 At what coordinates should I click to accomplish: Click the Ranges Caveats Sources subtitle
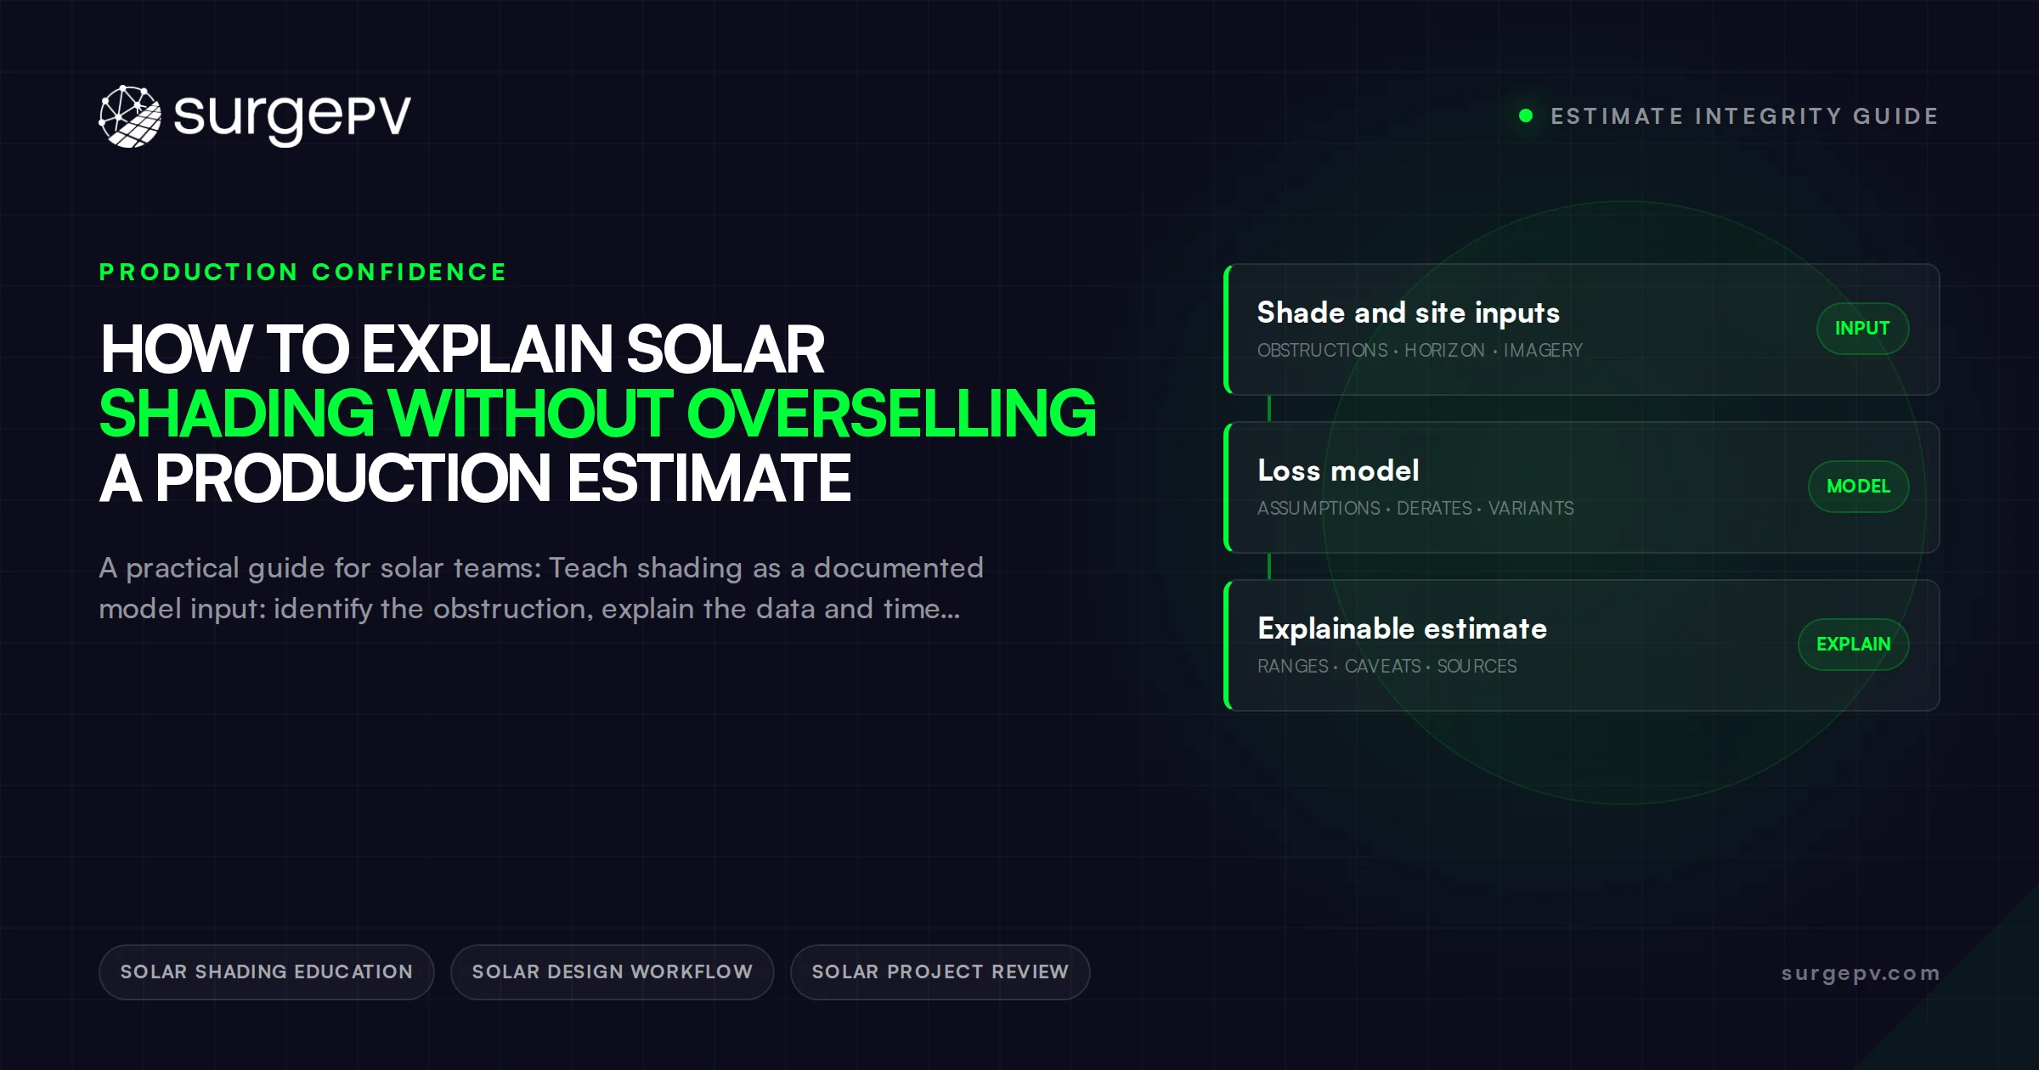coord(1387,666)
